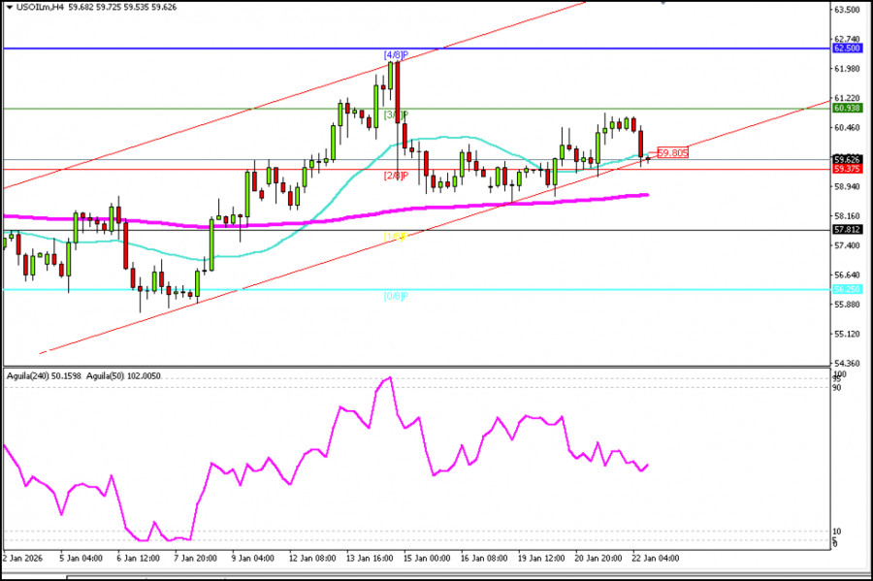Click the 58.940 price scale value
873x581 pixels.
(x=847, y=186)
